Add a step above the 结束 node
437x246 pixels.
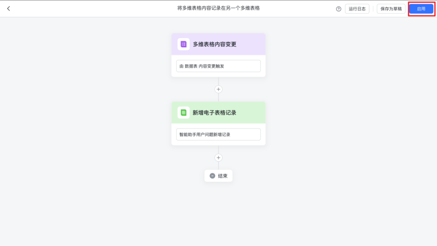pos(218,158)
